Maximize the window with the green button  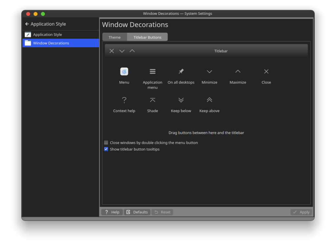43,14
